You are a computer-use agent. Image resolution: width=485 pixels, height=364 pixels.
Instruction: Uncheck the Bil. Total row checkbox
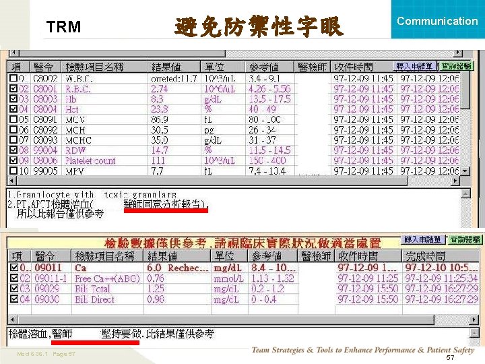[14, 289]
